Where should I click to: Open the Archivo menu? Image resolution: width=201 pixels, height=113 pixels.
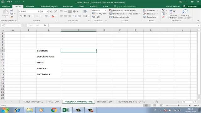[6, 6]
